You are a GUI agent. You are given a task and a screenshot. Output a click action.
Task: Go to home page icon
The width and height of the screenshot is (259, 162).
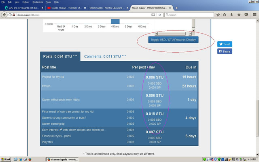pyautogui.click(x=239, y=15)
